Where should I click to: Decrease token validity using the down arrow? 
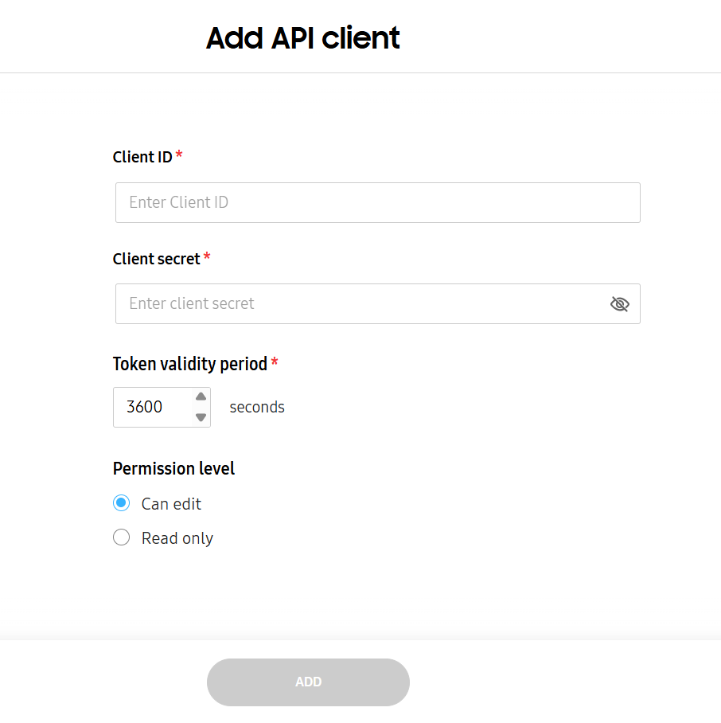click(201, 417)
